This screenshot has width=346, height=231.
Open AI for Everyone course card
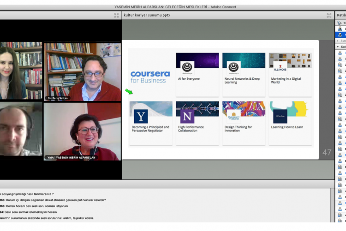tap(197, 74)
